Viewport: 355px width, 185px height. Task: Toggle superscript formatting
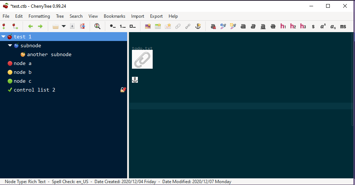tap(323, 26)
